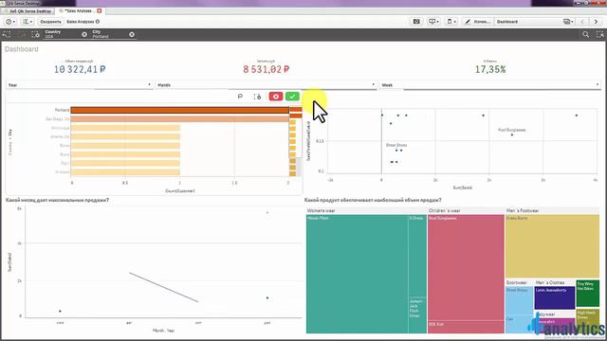607x341 pixels.
Task: Select the green treemap block
Action: 588,293
